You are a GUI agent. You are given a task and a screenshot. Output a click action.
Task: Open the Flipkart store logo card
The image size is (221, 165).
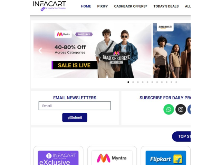click(x=166, y=158)
